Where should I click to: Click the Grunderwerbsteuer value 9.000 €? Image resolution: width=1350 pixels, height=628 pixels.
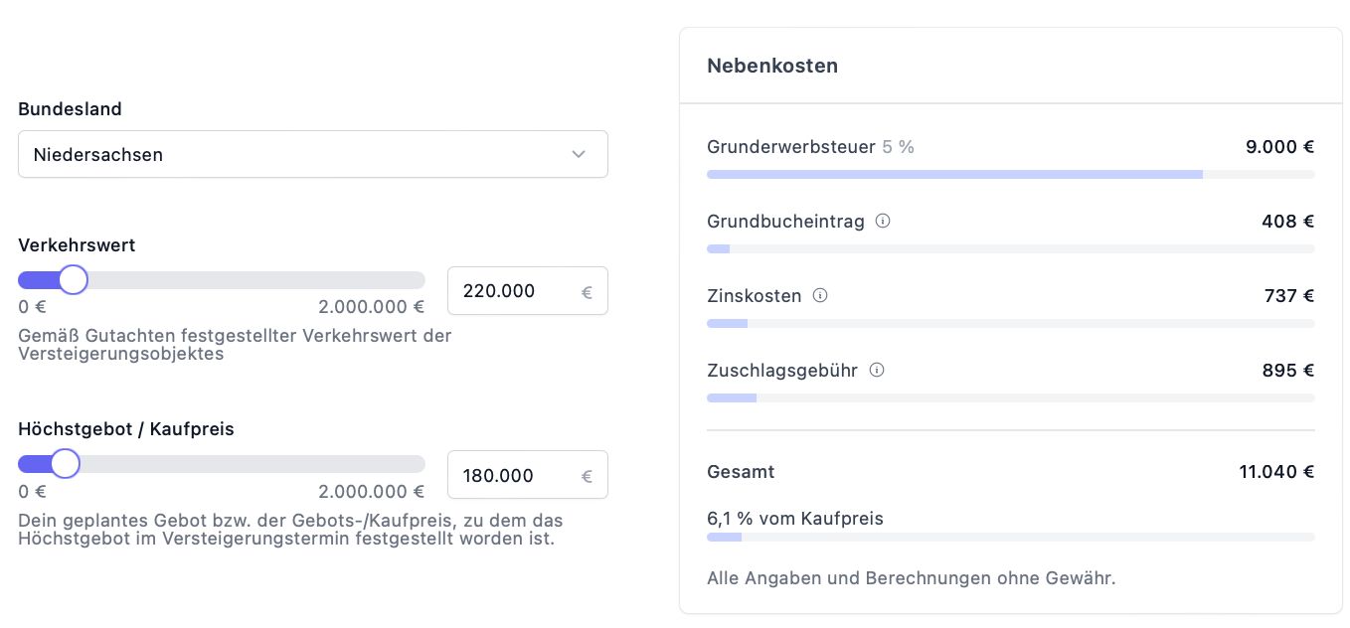[x=1279, y=147]
